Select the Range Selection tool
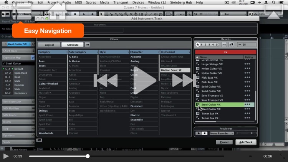This screenshot has height=162, width=288. pos(106,14)
